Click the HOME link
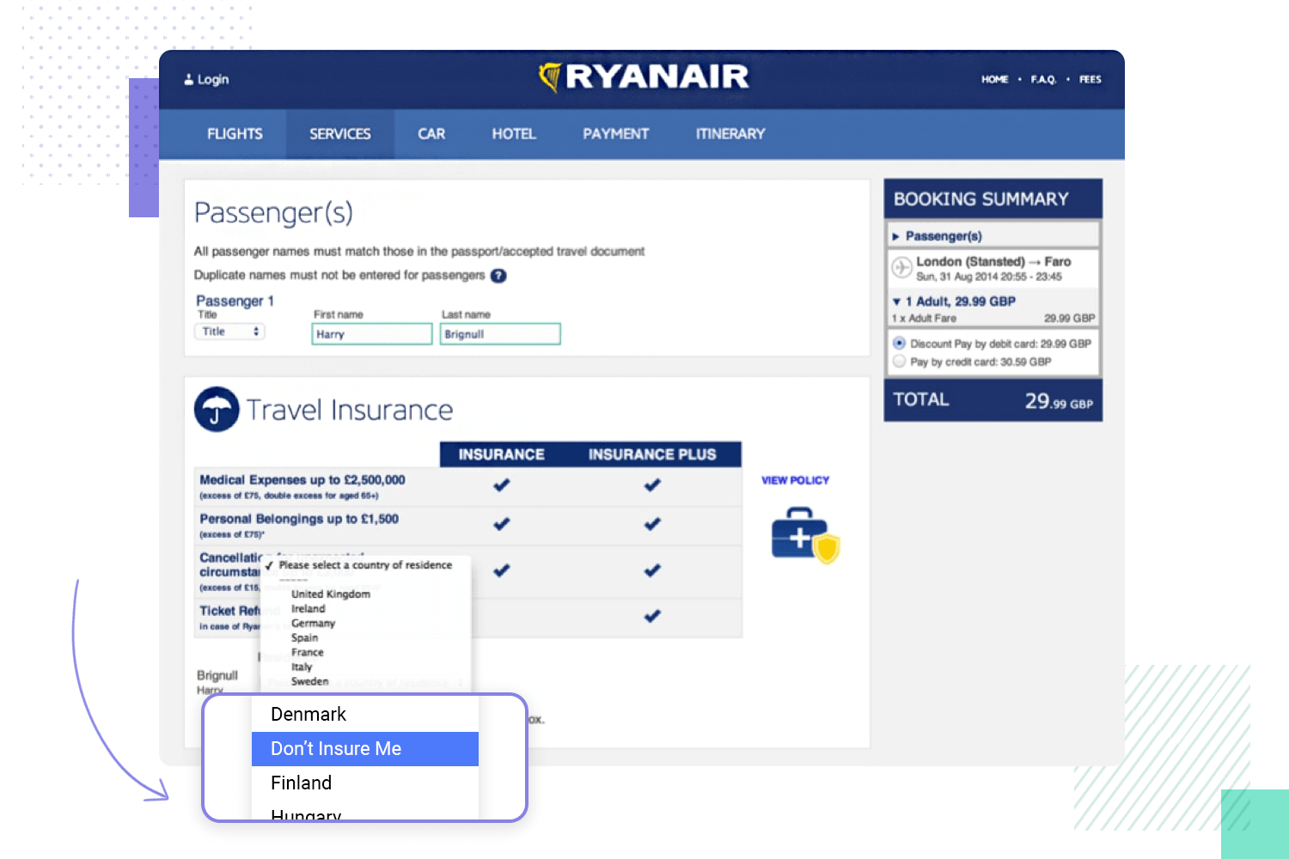The height and width of the screenshot is (859, 1289). tap(995, 79)
